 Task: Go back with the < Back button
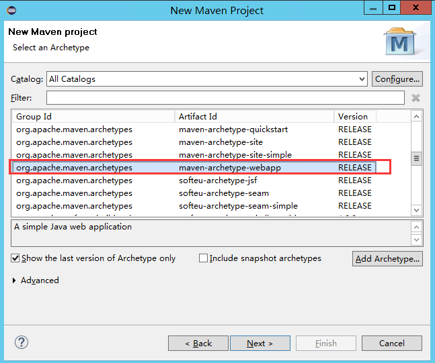198,344
